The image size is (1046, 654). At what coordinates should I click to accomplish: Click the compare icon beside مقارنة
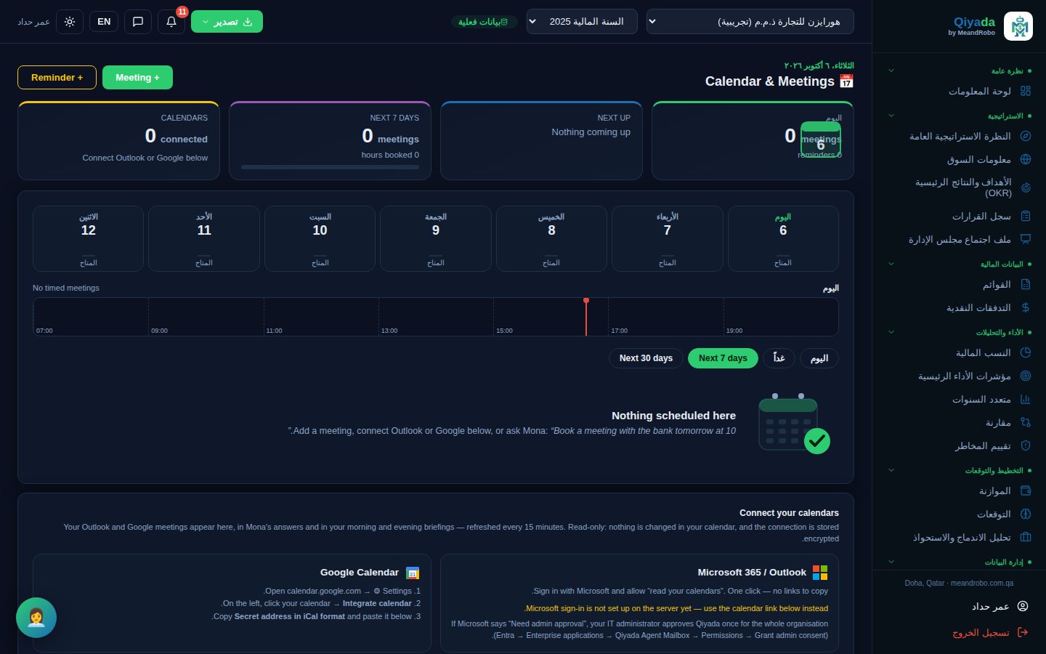coord(1026,422)
